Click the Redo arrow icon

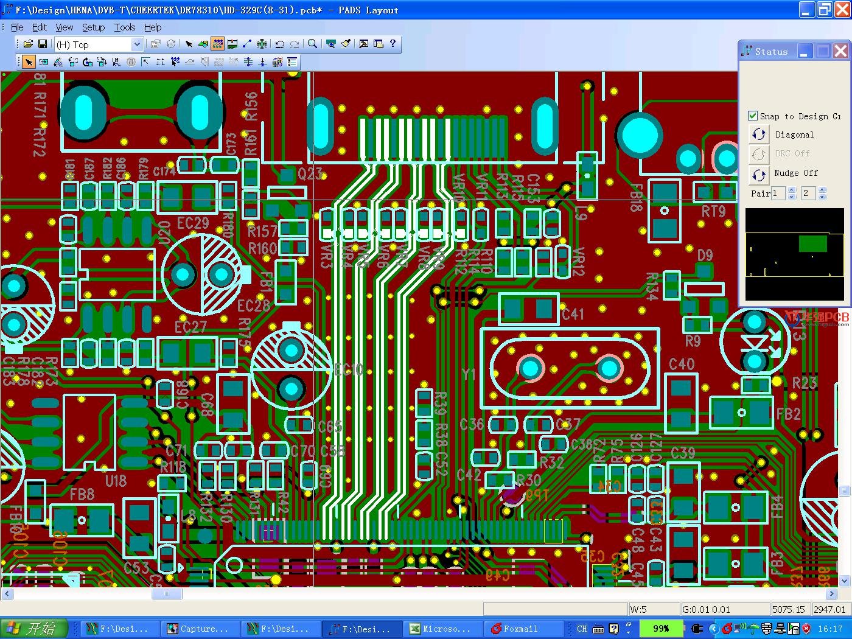coord(295,44)
